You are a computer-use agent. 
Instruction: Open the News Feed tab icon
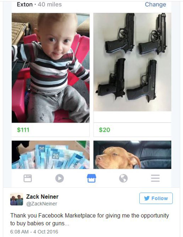coord(28,178)
